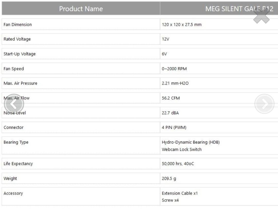Viewport: 278px width, 209px height.
Task: Select the 22.7 dBA value
Action: point(170,113)
